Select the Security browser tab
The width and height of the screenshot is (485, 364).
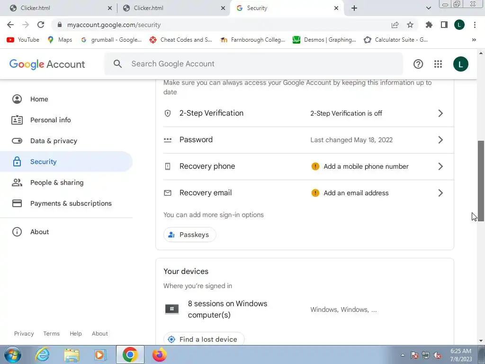[x=285, y=8]
